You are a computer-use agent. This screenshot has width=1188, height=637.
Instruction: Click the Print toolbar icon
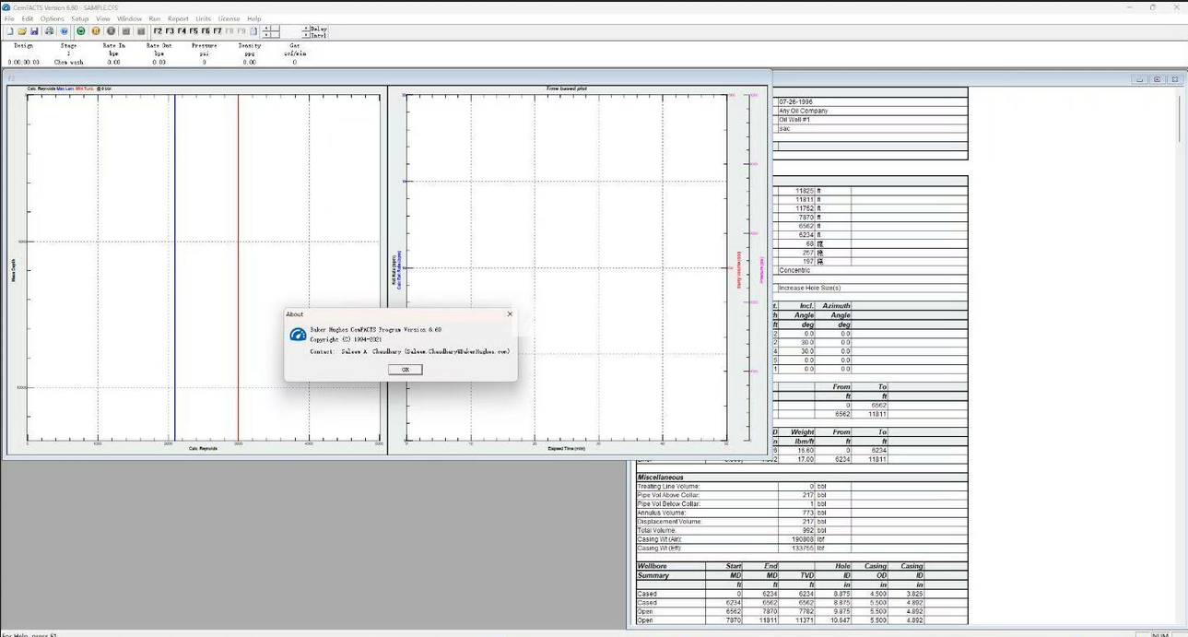(x=50, y=31)
